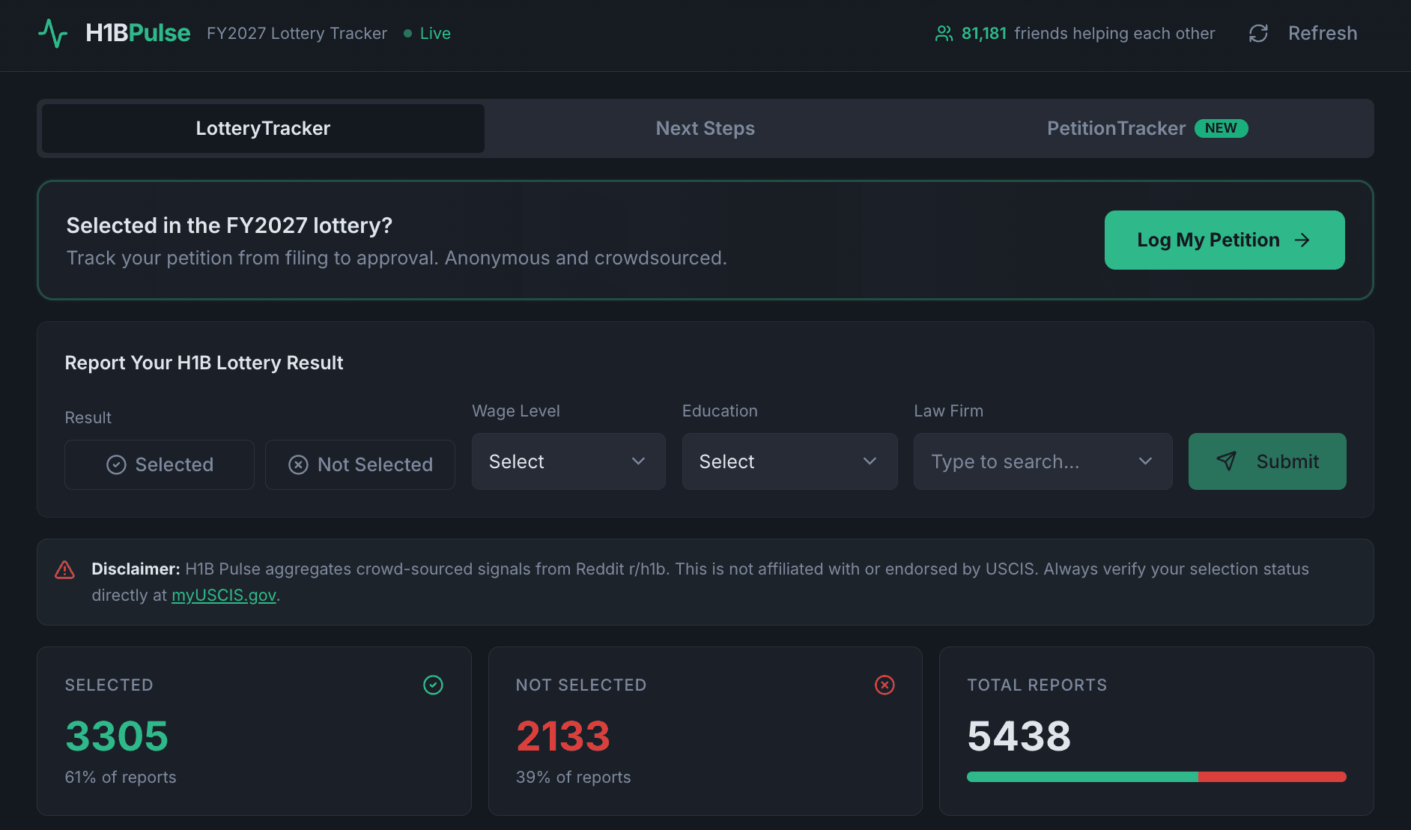Select the Not Selected result option
The image size is (1411, 830).
point(360,464)
